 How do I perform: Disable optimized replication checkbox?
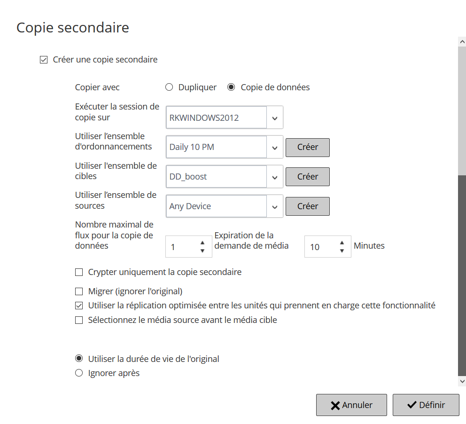pyautogui.click(x=79, y=306)
